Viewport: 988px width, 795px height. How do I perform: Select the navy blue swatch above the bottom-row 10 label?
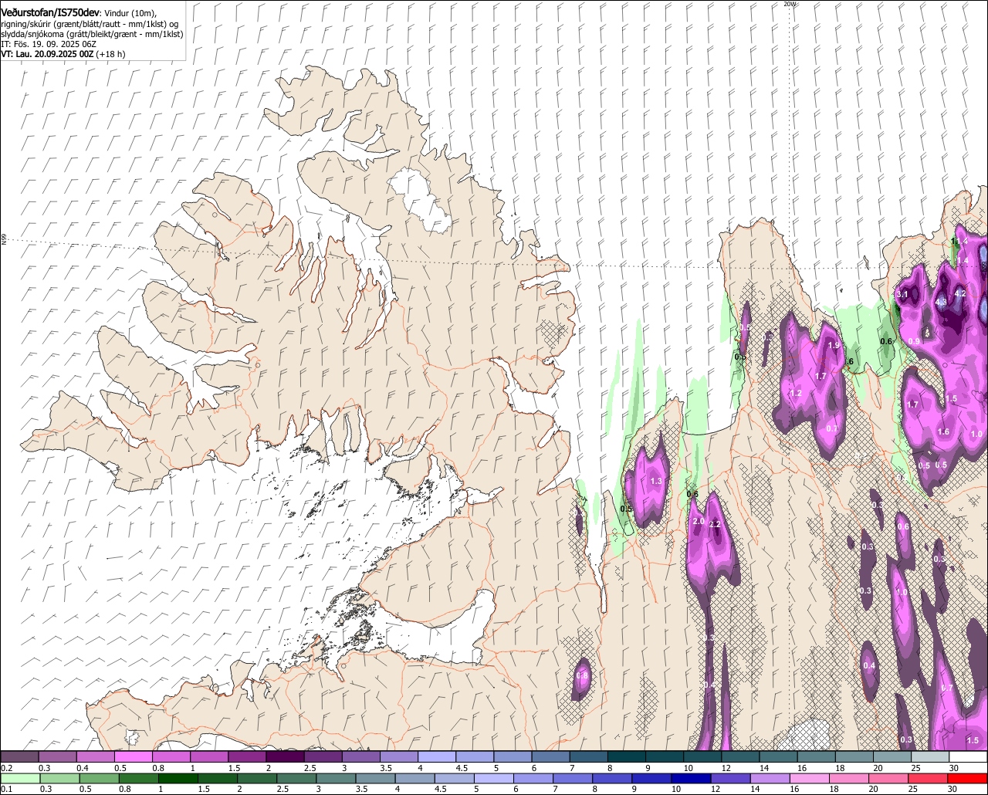click(691, 779)
